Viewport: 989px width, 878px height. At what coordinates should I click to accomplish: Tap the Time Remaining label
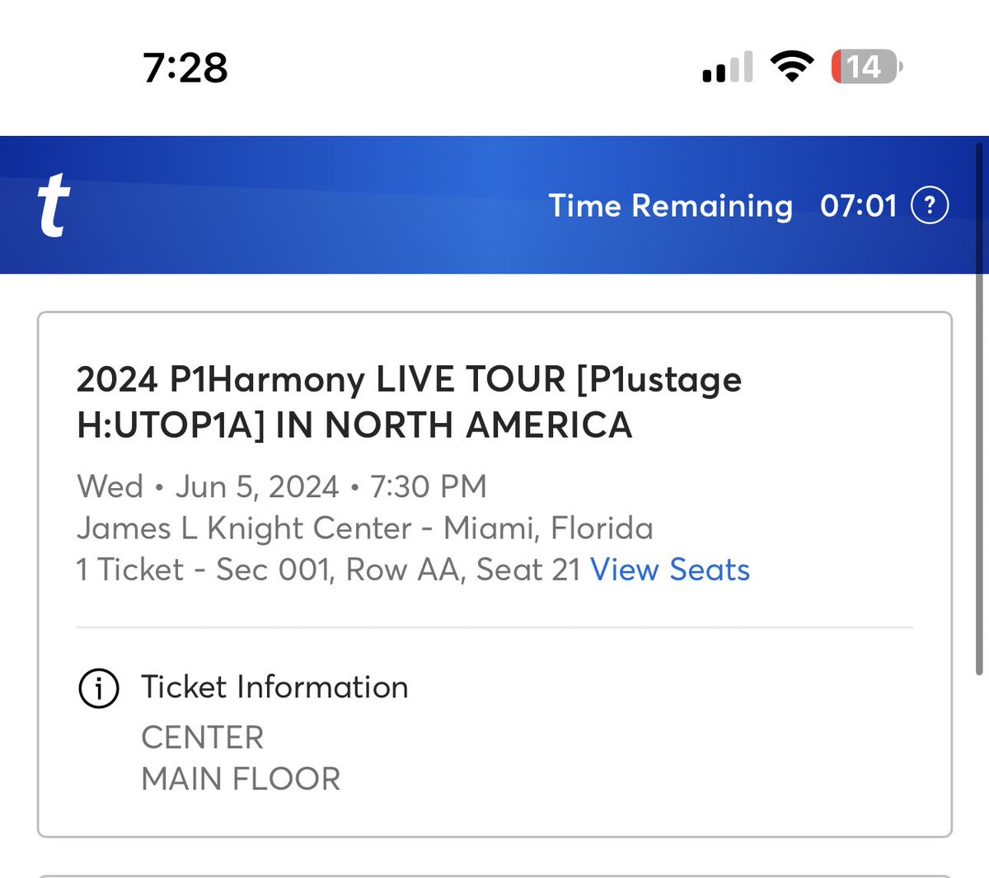670,205
